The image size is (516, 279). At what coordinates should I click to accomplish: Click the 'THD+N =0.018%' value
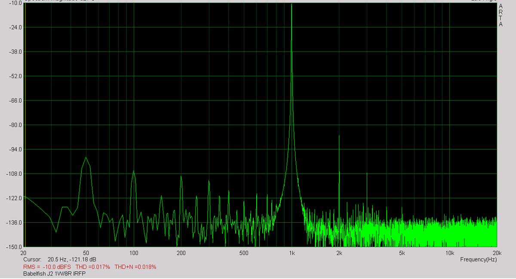pyautogui.click(x=135, y=267)
